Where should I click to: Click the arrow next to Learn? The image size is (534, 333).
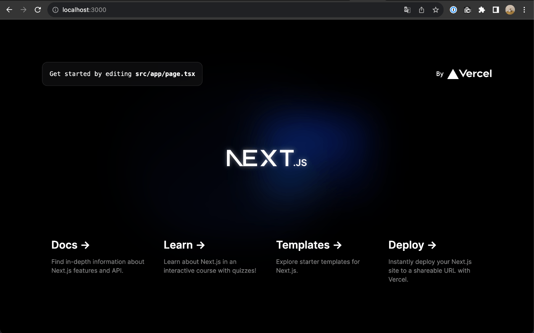click(201, 245)
